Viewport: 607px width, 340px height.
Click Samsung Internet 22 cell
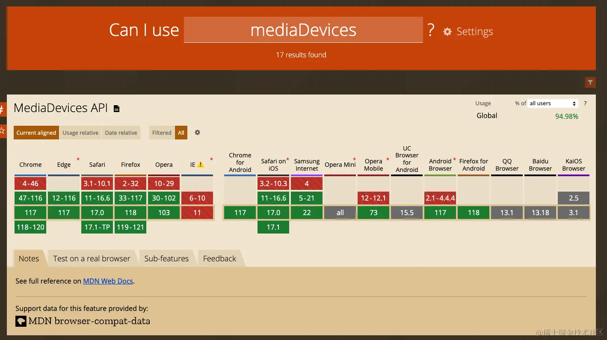(307, 213)
